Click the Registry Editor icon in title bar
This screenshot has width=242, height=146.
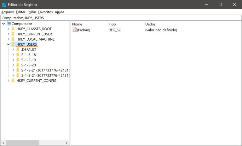click(x=4, y=5)
